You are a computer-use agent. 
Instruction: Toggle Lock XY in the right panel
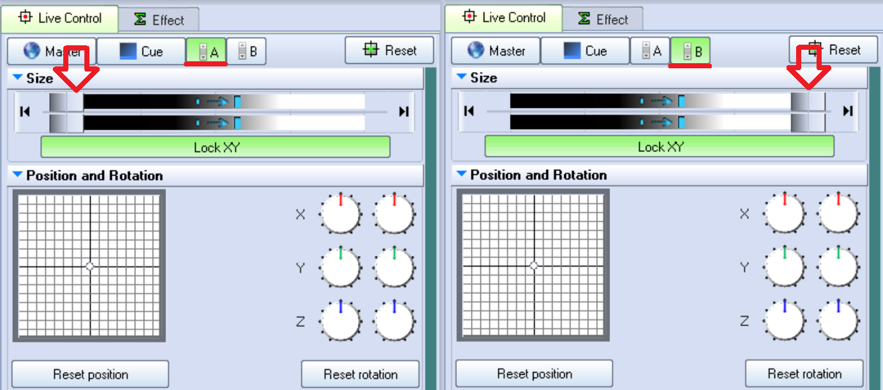coord(659,147)
